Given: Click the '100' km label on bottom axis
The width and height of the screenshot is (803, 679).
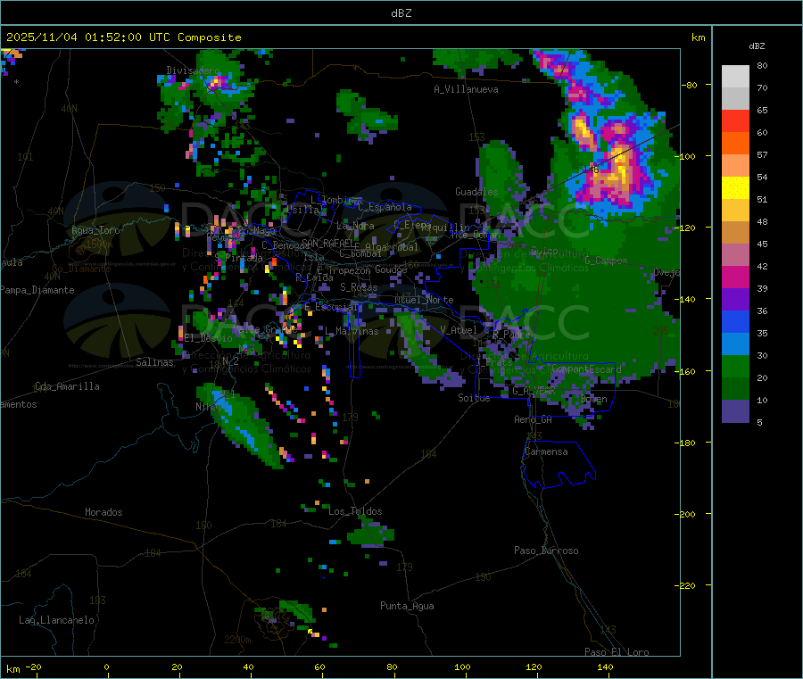Looking at the screenshot, I should coord(462,667).
